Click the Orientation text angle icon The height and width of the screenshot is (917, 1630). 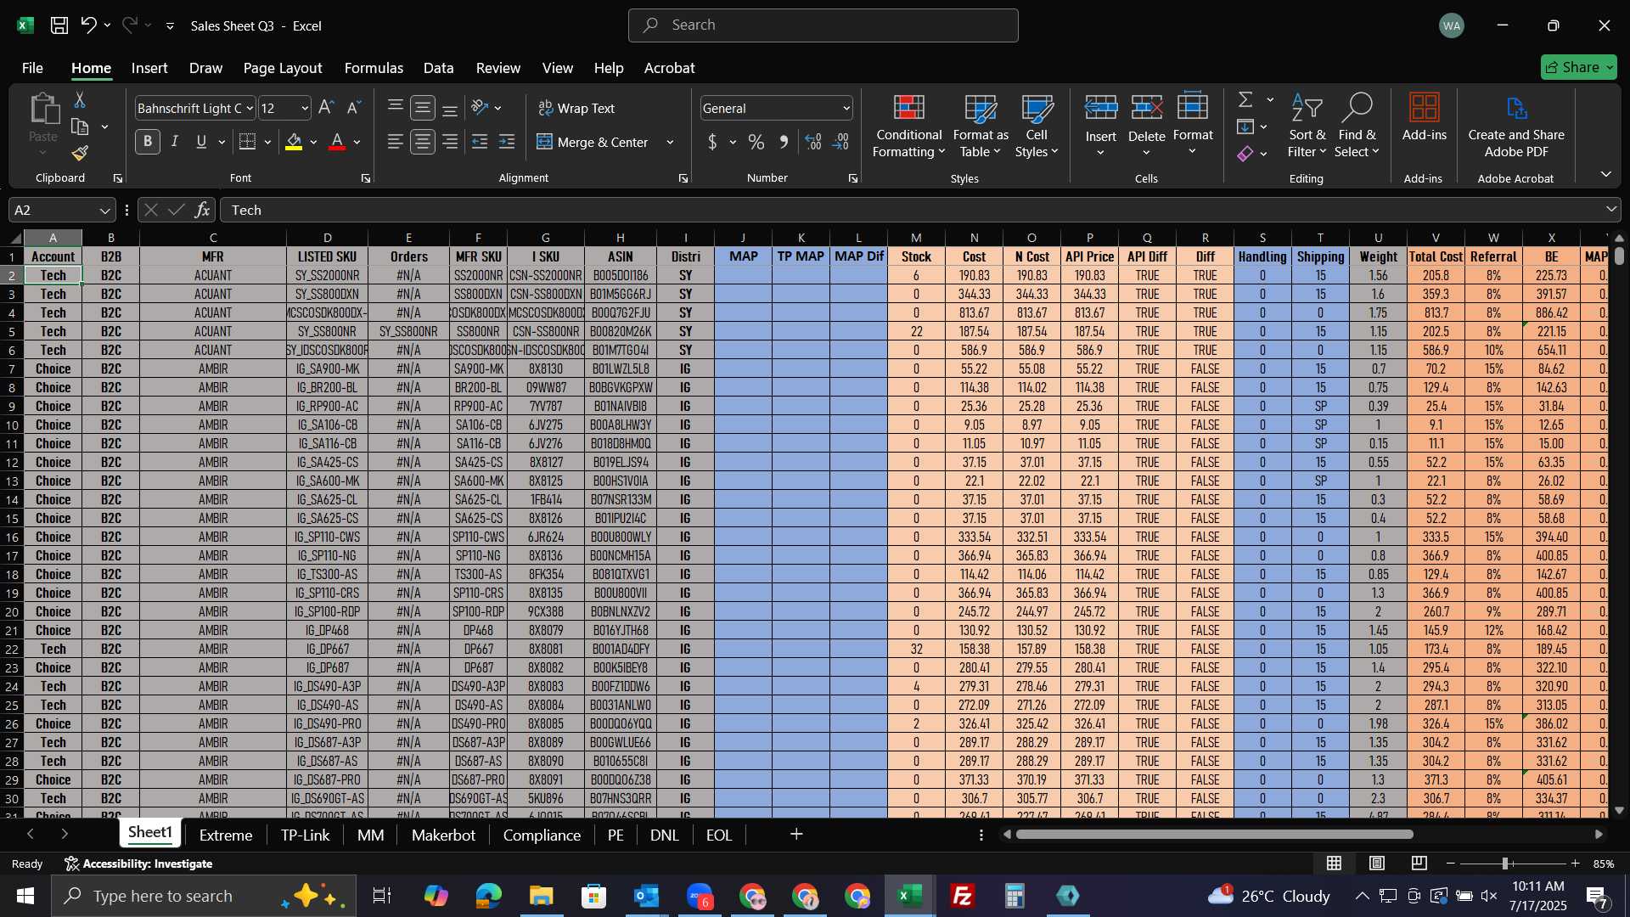[481, 108]
